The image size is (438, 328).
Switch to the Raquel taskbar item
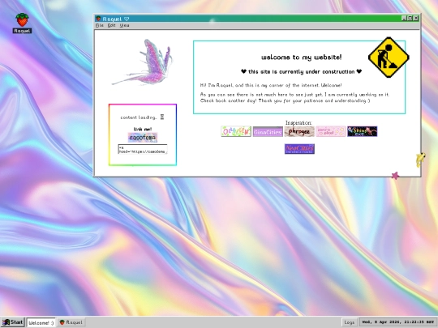tap(71, 322)
